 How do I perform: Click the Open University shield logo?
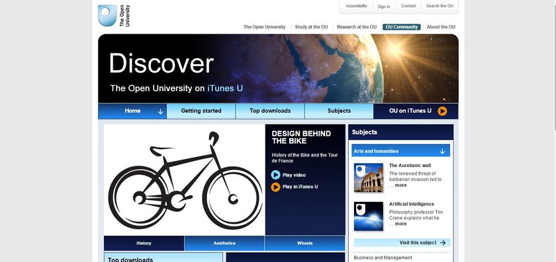[107, 16]
